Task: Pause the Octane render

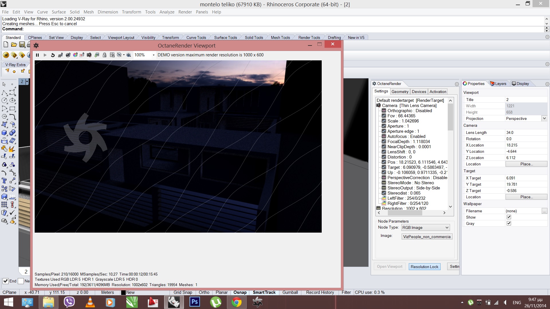Action: pyautogui.click(x=37, y=55)
